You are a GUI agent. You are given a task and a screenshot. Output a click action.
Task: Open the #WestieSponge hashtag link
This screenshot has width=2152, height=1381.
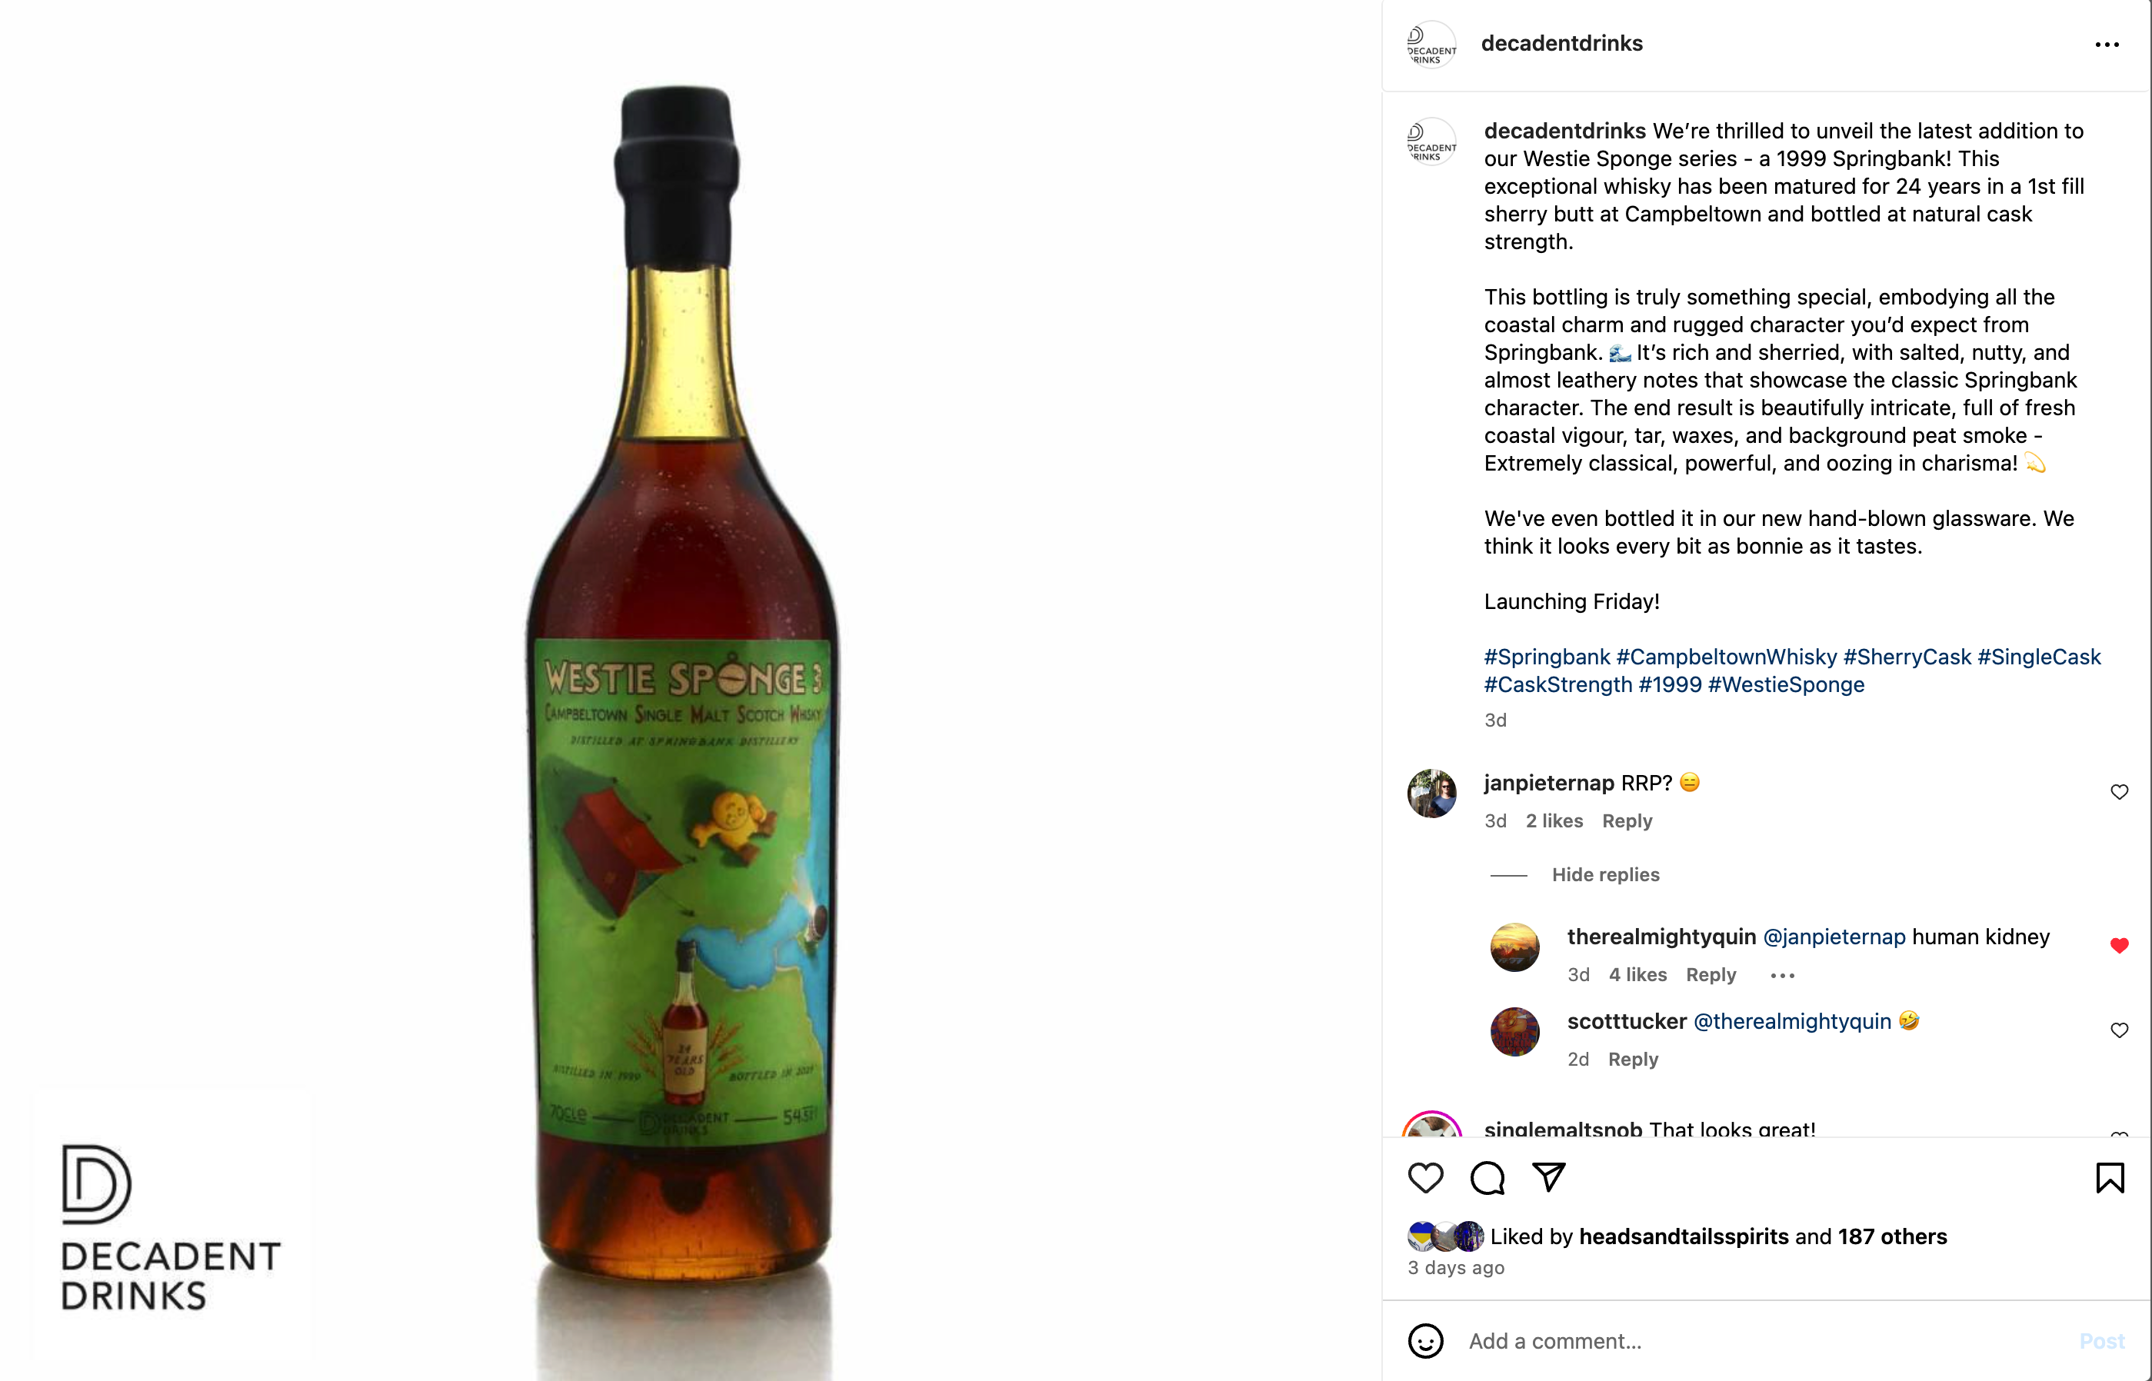1786,685
